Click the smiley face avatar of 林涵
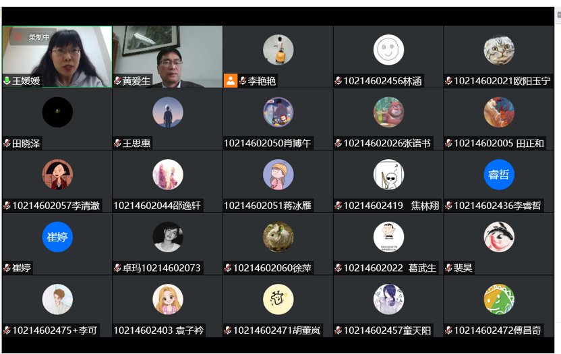Image resolution: width=561 pixels, height=354 pixels. (x=388, y=50)
